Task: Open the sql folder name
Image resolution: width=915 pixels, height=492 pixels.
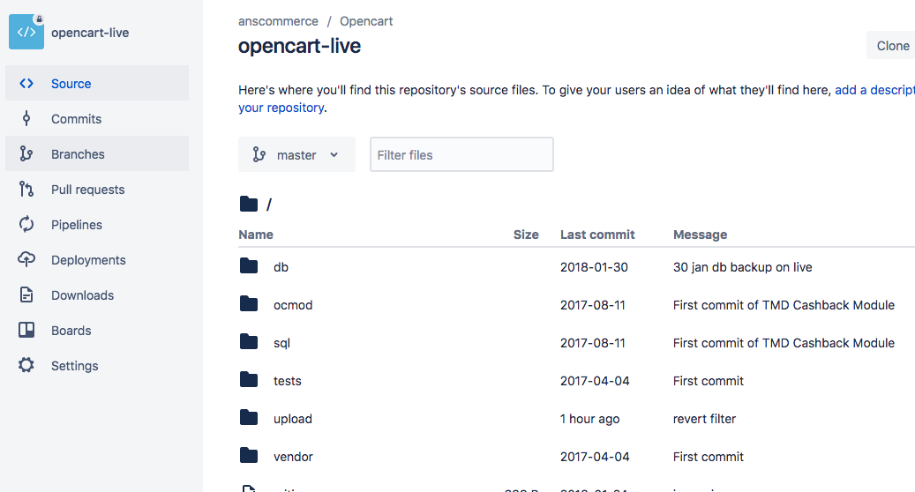Action: 281,343
